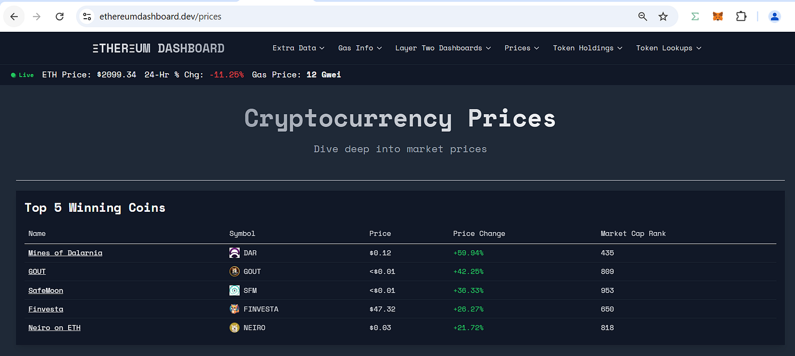Image resolution: width=795 pixels, height=356 pixels.
Task: Go back using the browser back arrow
Action: click(x=14, y=16)
